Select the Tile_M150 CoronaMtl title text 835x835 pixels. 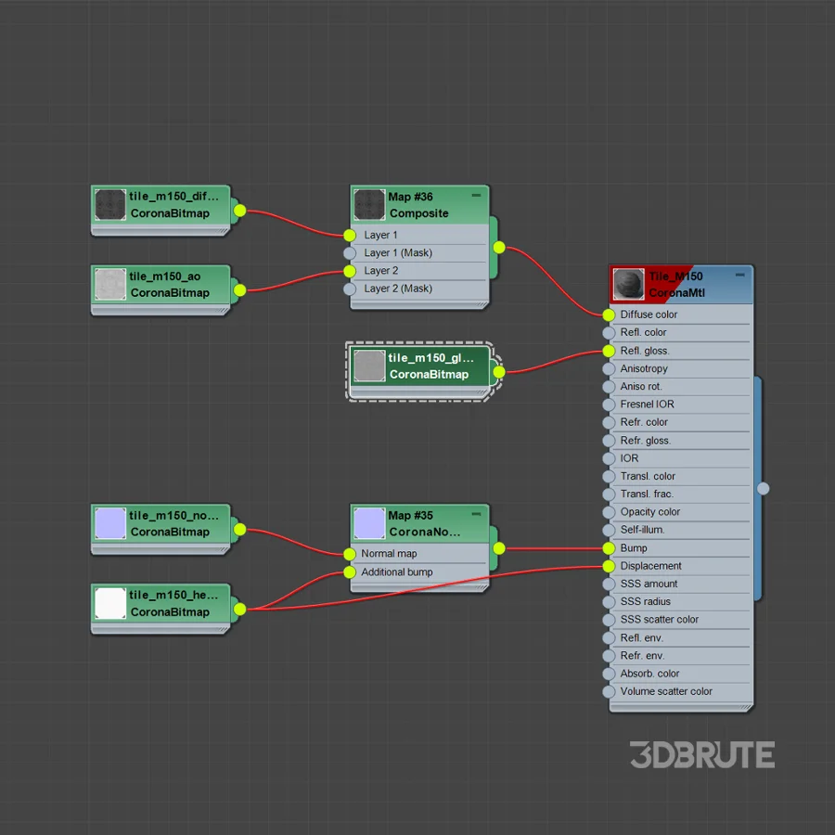pyautogui.click(x=676, y=285)
